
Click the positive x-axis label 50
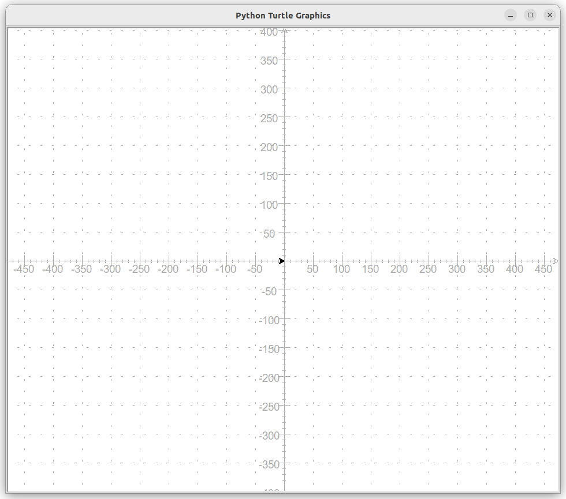pos(312,269)
